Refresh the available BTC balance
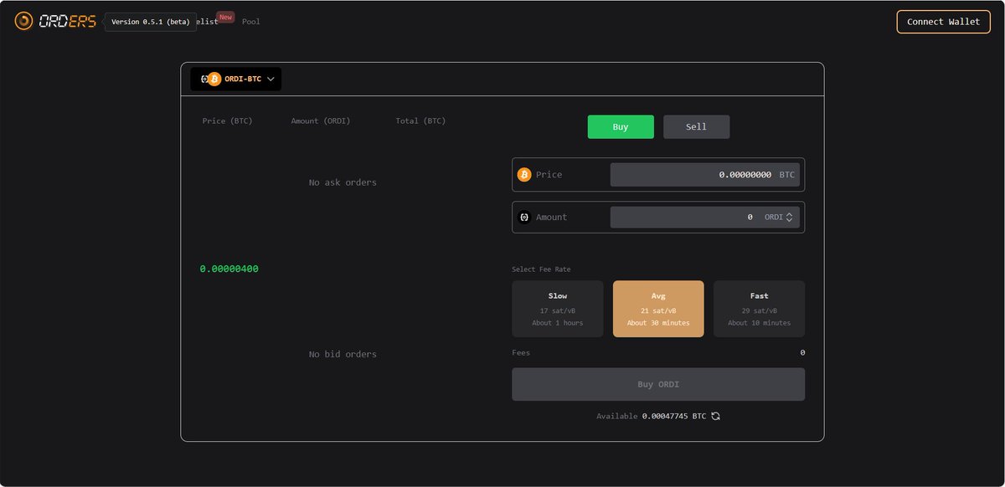 tap(714, 416)
